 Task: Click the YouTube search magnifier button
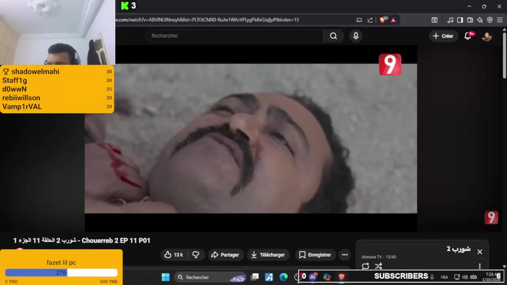(x=334, y=36)
